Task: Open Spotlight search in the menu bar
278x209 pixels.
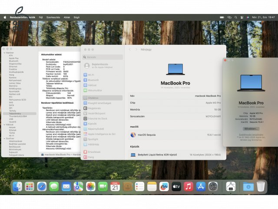Action: click(x=235, y=17)
